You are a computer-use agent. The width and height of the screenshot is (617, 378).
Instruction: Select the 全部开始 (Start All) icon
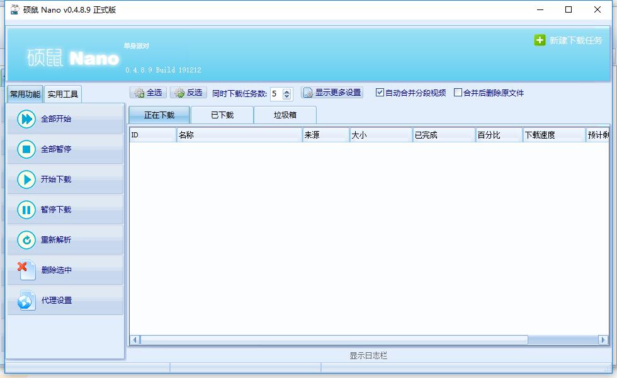tap(25, 119)
